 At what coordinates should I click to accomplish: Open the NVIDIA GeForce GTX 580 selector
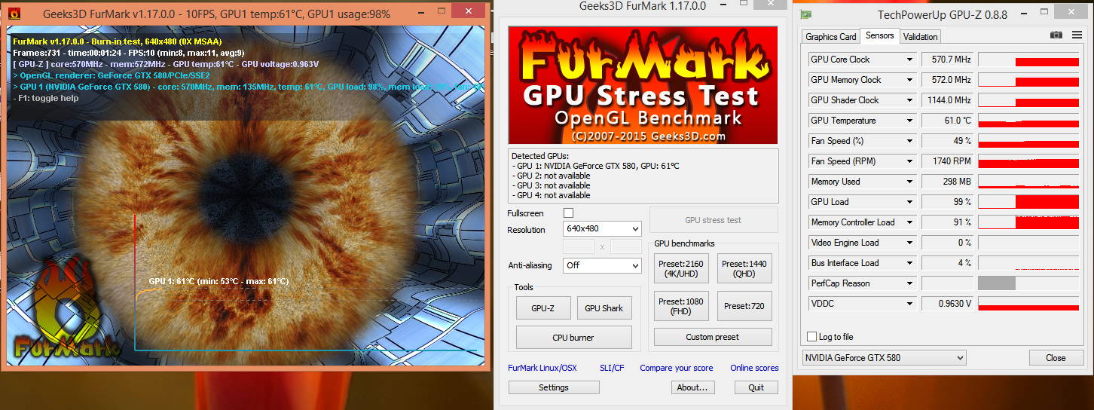tap(884, 358)
